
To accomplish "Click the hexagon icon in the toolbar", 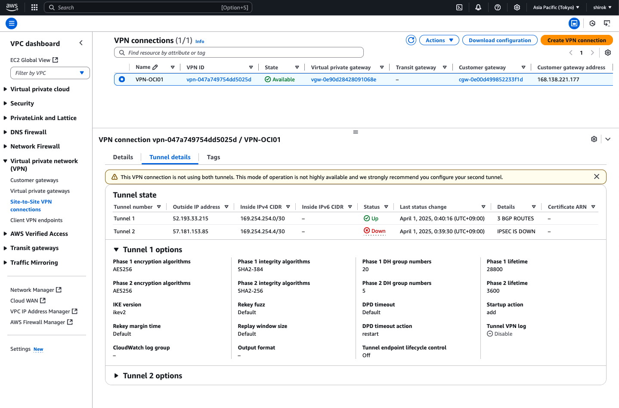I will point(592,24).
